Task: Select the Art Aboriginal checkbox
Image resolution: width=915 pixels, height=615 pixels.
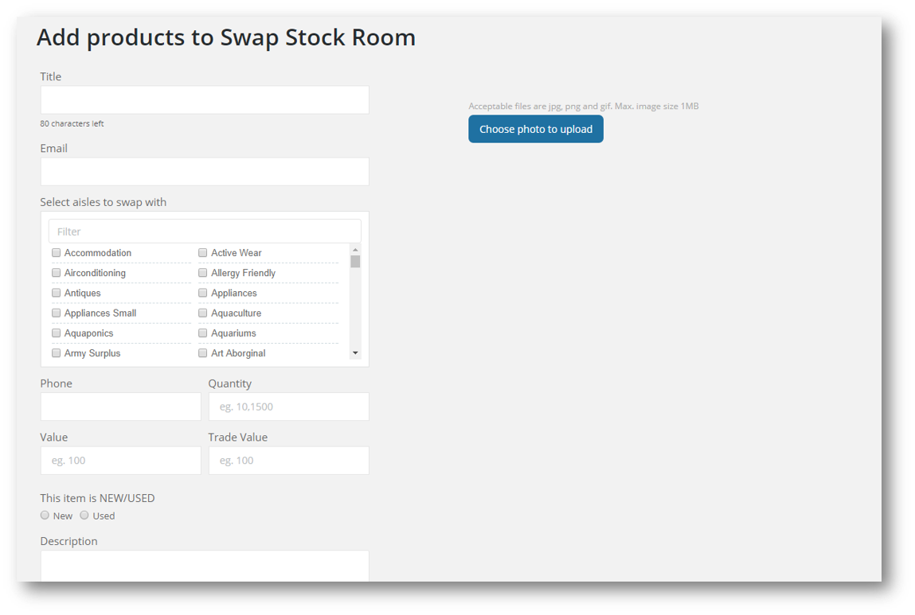Action: pyautogui.click(x=202, y=352)
